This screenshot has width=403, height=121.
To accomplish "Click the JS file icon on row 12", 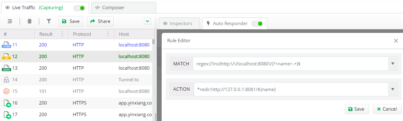I will (x=6, y=57).
